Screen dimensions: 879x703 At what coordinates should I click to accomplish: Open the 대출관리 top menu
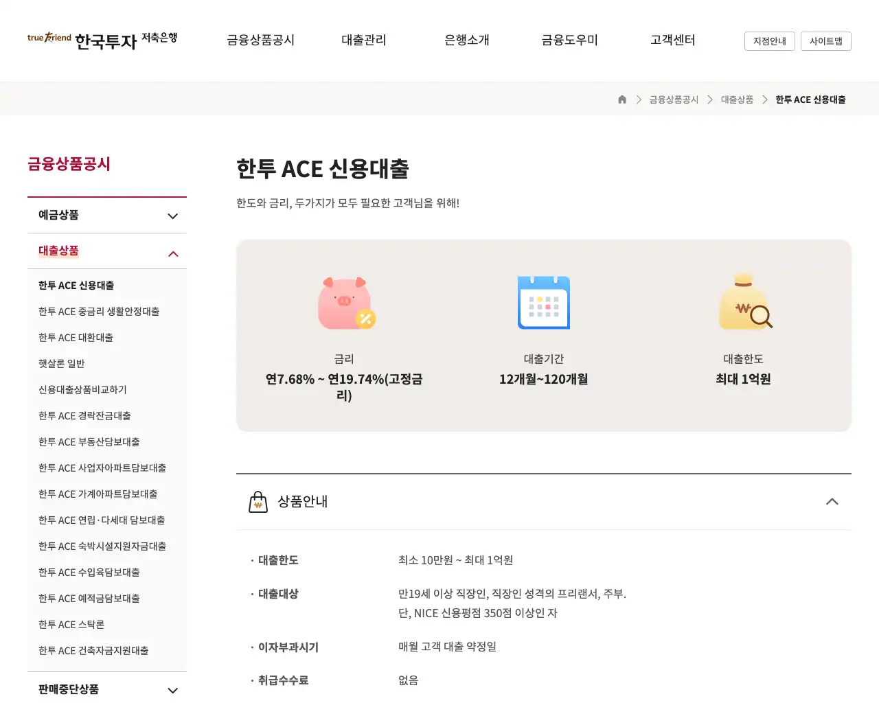[x=364, y=41]
